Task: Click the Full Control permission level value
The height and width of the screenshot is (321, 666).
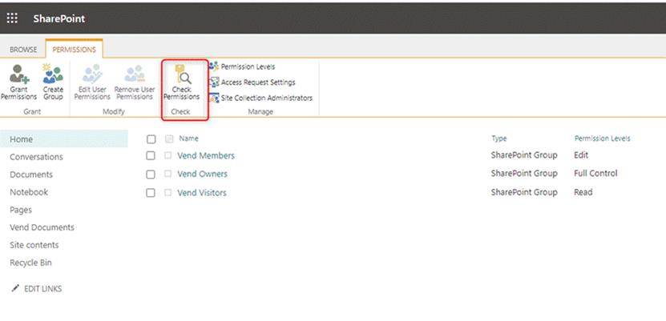Action: (x=595, y=174)
